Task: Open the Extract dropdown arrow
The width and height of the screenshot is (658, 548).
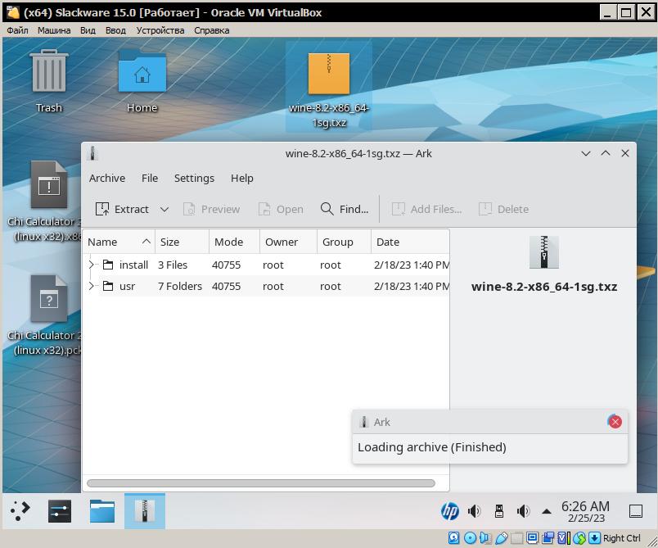Action: pyautogui.click(x=164, y=209)
